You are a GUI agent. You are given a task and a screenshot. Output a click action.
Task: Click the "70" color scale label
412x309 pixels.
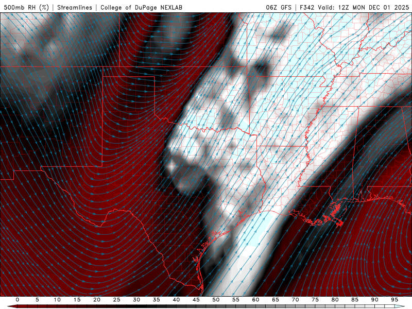pos(295,300)
